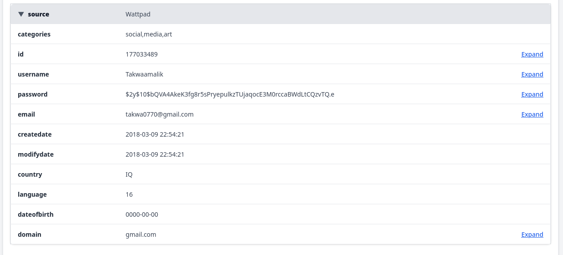Select the country value IQ
This screenshot has height=255, width=563.
pos(129,174)
